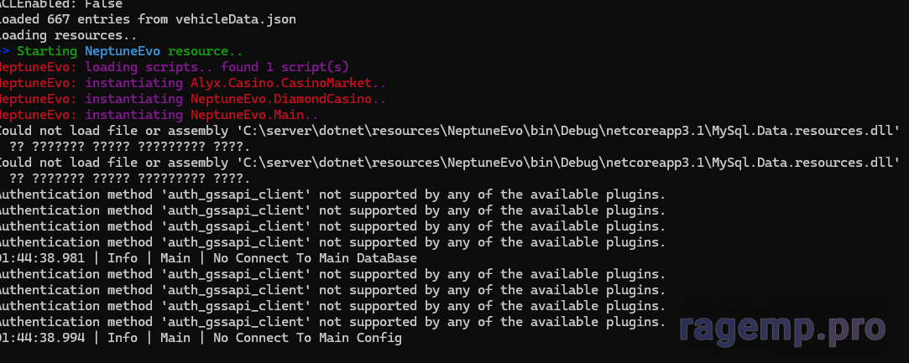This screenshot has height=363, width=909.
Task: Click the first row of question marks
Action: coord(130,147)
